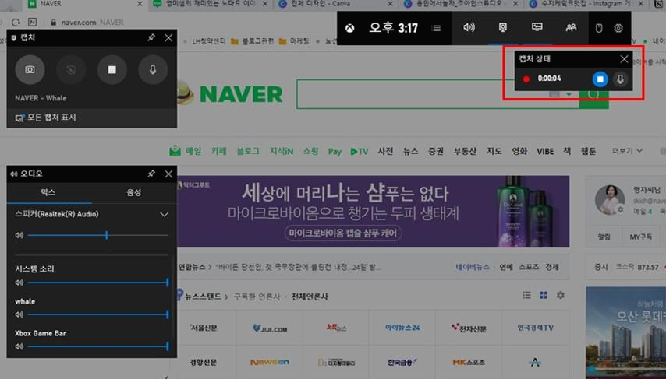Open the Game Bar widget menu
Screen dimensions: 666x379
436,28
